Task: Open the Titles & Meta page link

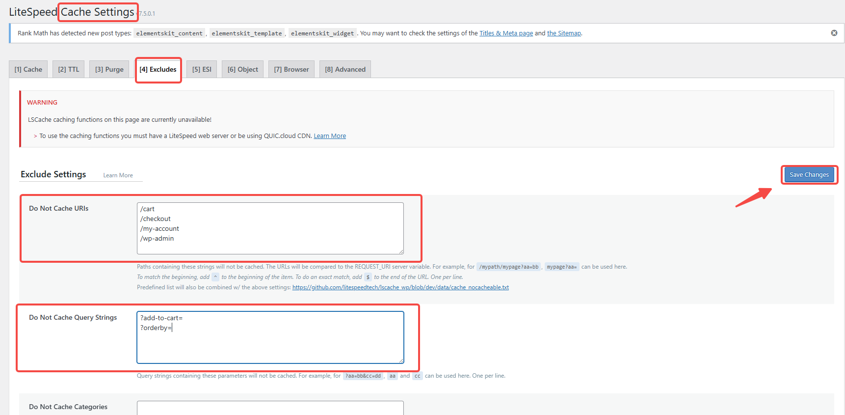Action: (506, 33)
